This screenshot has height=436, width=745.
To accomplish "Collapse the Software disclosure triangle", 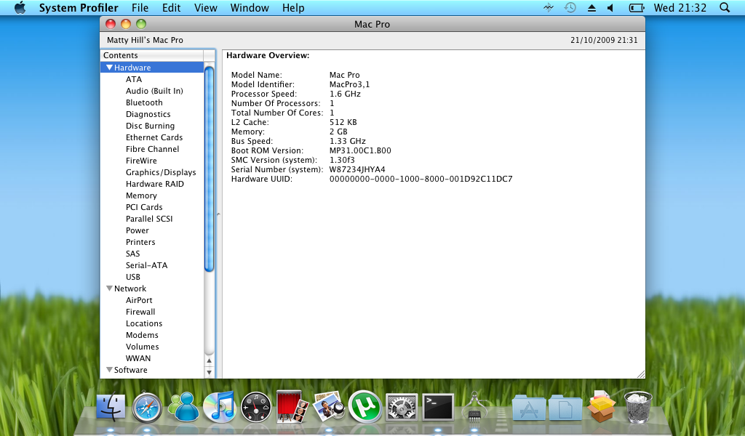I will (109, 370).
